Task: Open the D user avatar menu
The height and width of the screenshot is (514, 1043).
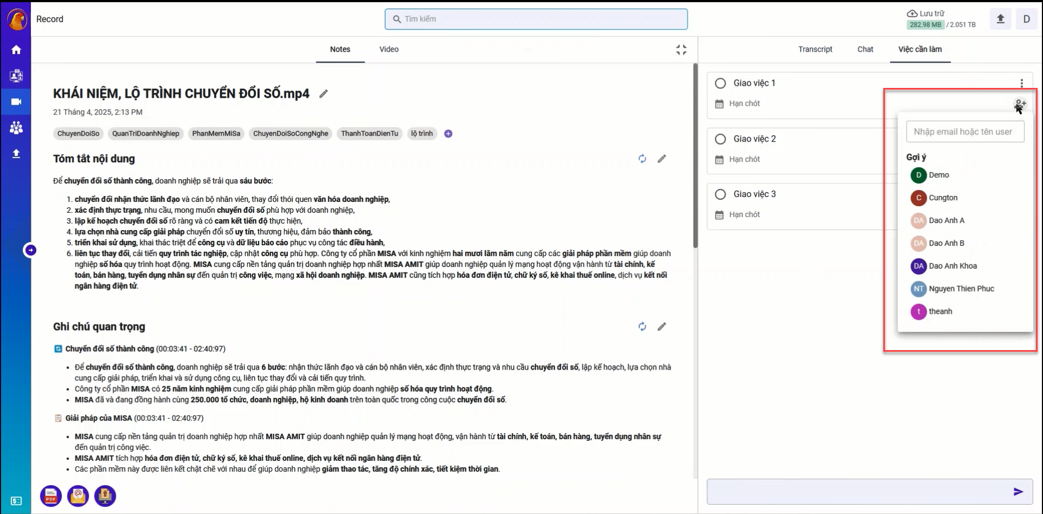Action: 1027,19
